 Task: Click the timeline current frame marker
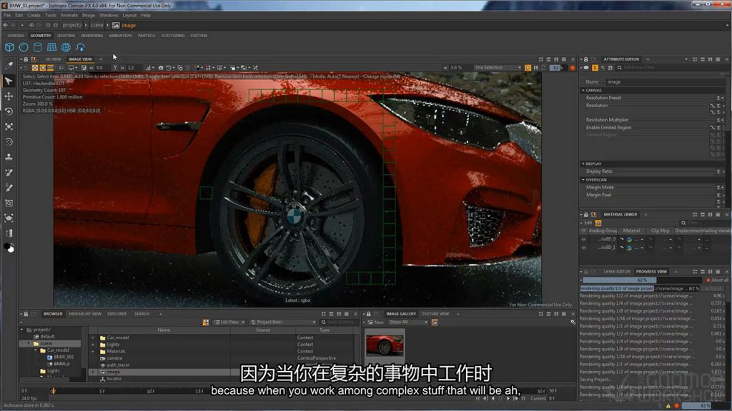(53, 391)
